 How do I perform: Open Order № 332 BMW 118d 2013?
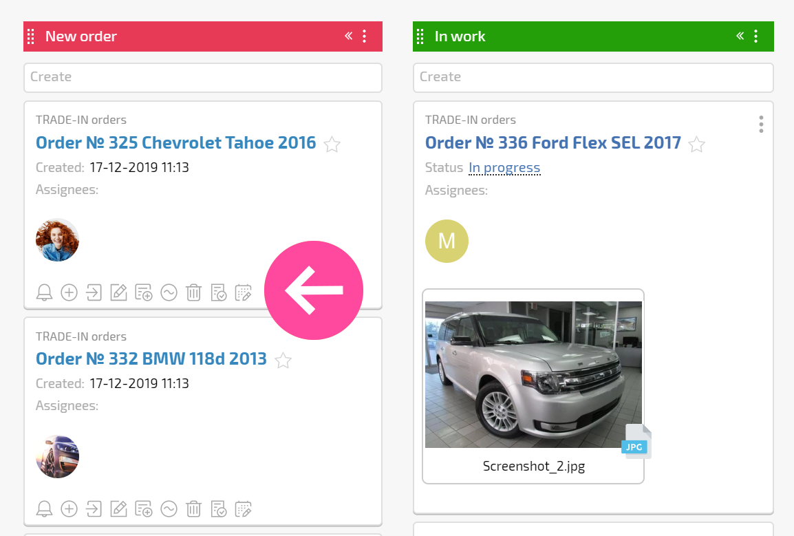point(151,358)
